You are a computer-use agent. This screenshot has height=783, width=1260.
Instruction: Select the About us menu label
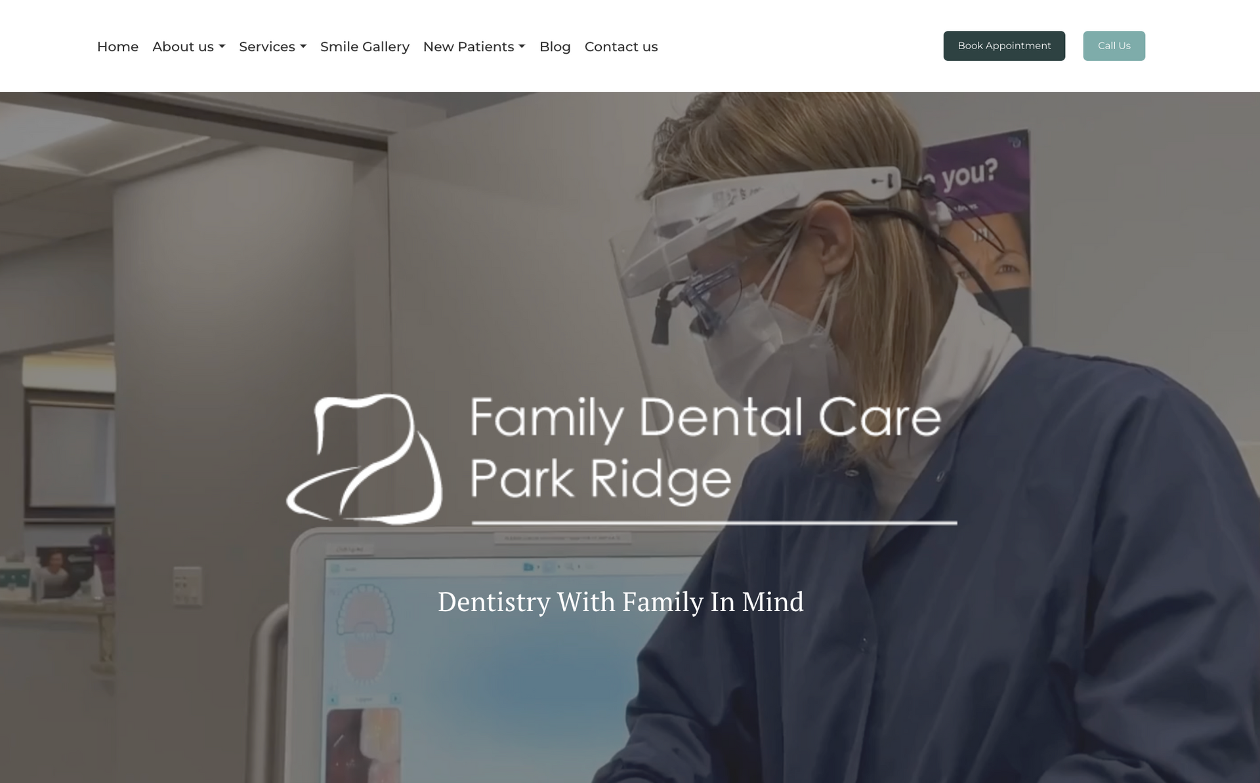pos(183,47)
